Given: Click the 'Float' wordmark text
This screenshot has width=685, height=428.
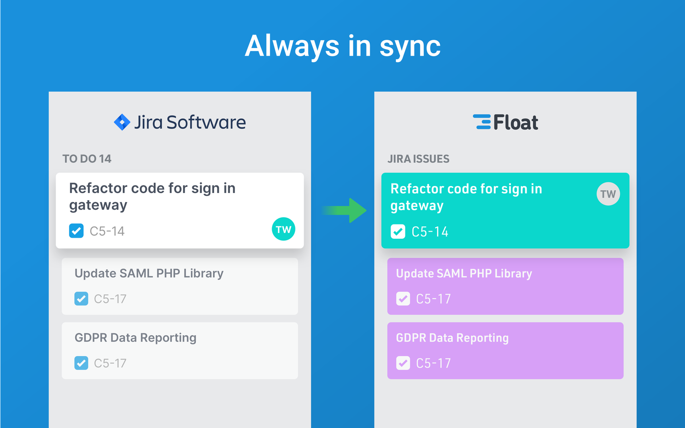Looking at the screenshot, I should 516,123.
